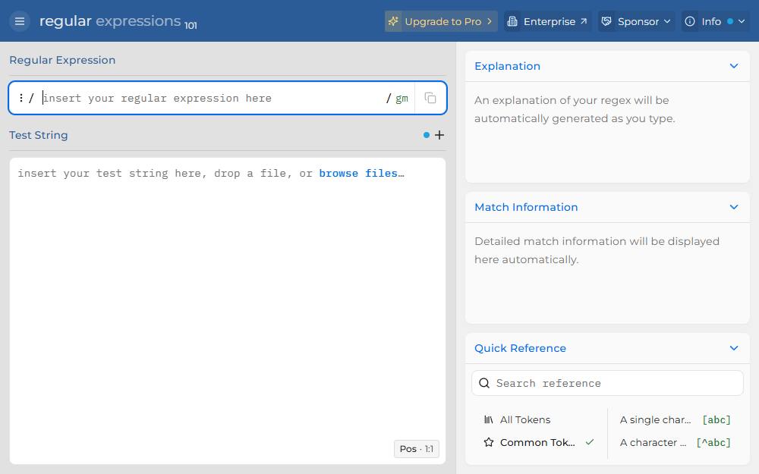Collapse the Explanation panel chevron
This screenshot has height=474, width=759.
734,66
